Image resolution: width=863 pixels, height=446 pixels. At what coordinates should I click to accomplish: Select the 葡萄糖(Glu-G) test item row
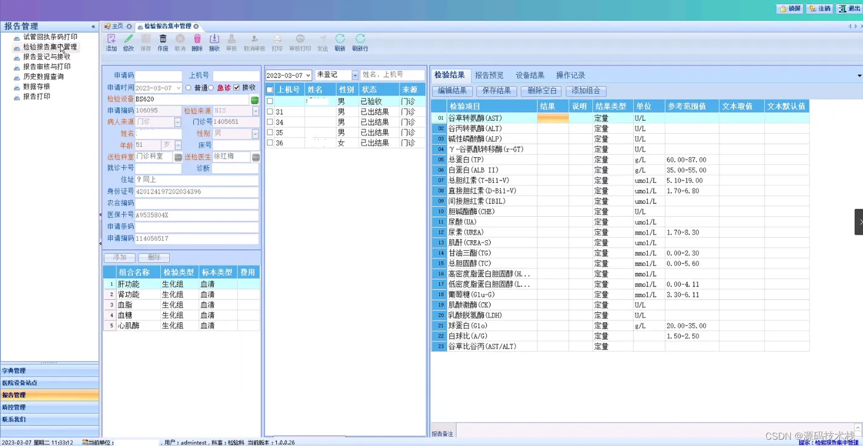click(620, 294)
